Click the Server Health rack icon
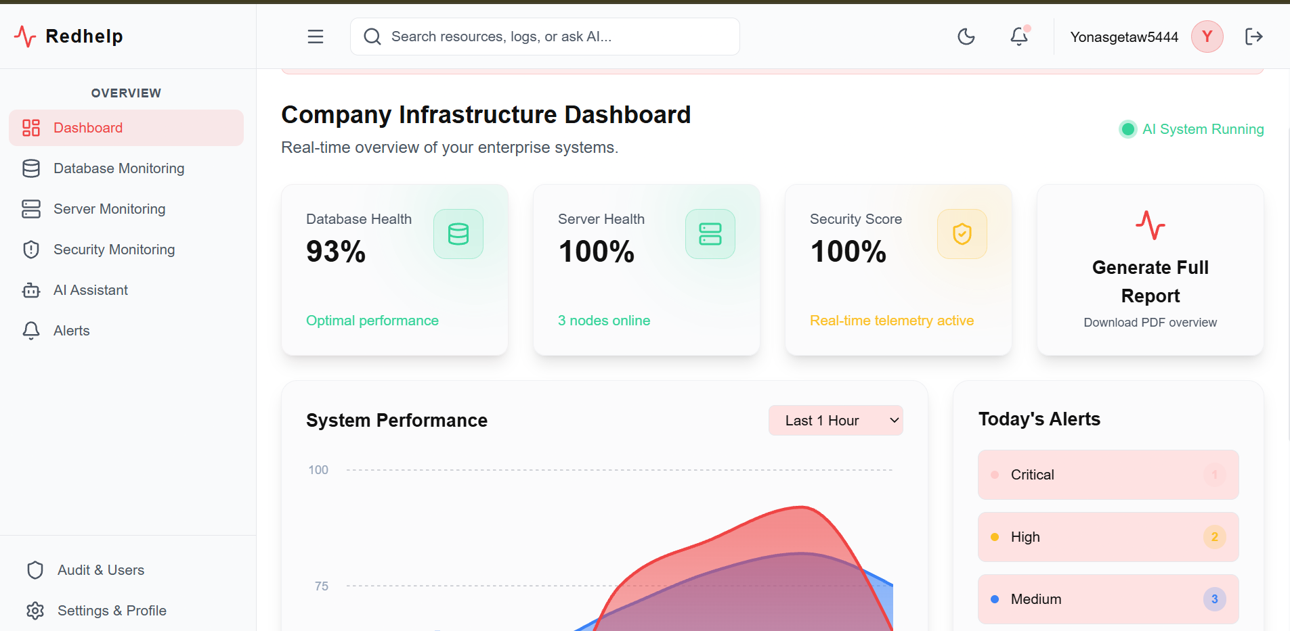The height and width of the screenshot is (631, 1290). click(710, 234)
